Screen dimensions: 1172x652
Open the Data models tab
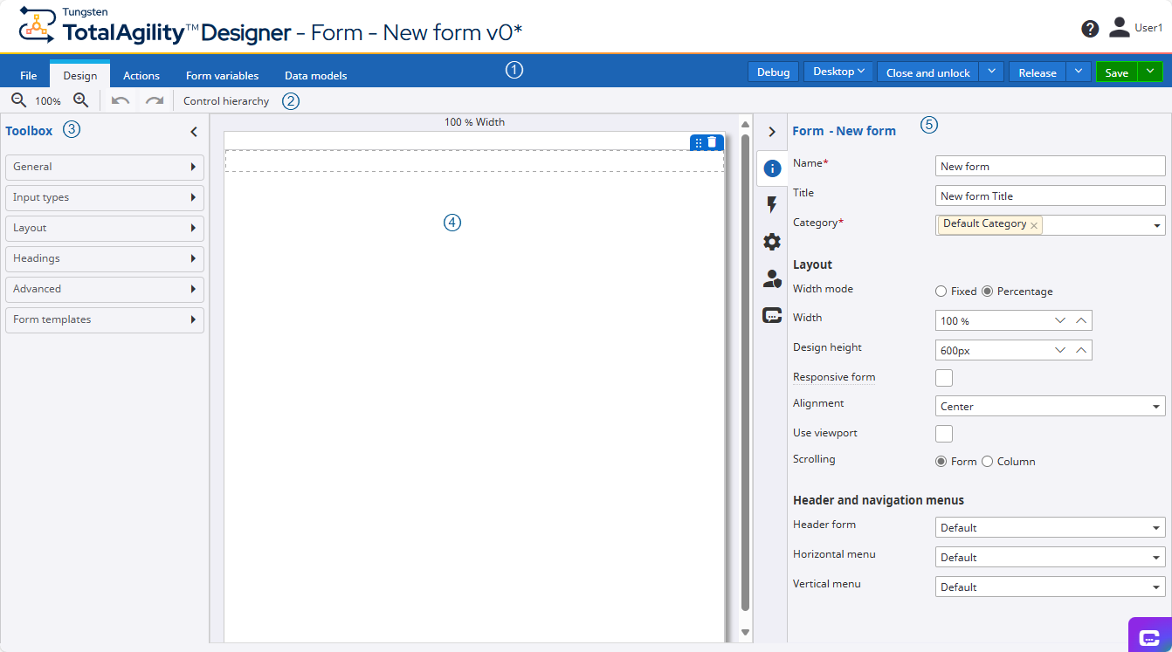315,75
